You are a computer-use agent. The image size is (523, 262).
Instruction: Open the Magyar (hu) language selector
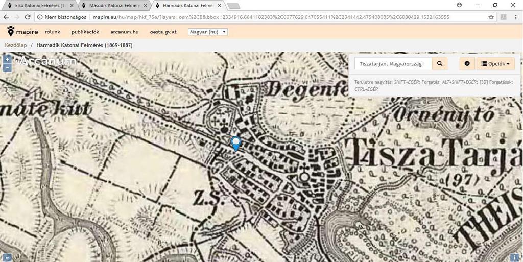[x=208, y=32]
